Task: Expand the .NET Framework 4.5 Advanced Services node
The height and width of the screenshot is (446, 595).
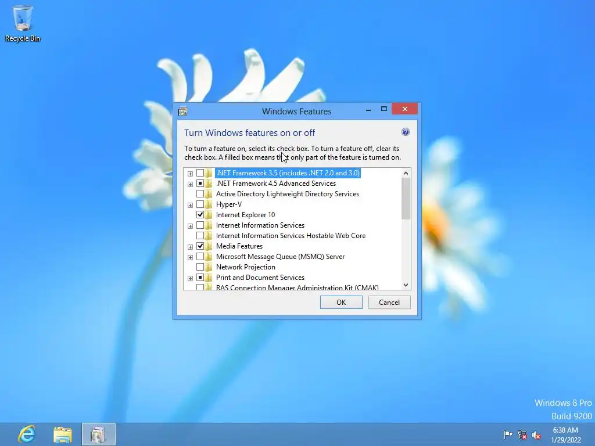Action: [190, 184]
